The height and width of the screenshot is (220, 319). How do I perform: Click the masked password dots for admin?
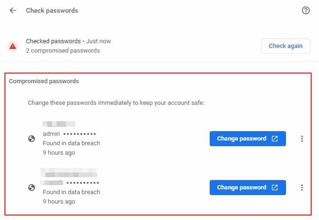tap(80, 134)
